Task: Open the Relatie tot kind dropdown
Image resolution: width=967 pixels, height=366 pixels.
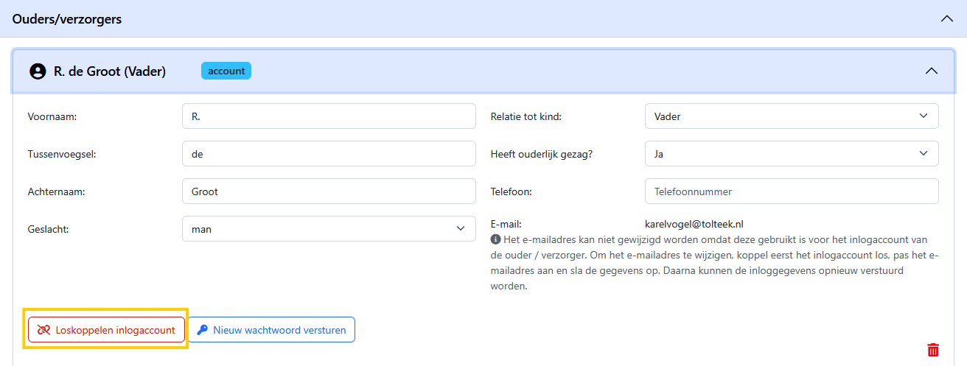Action: (792, 116)
